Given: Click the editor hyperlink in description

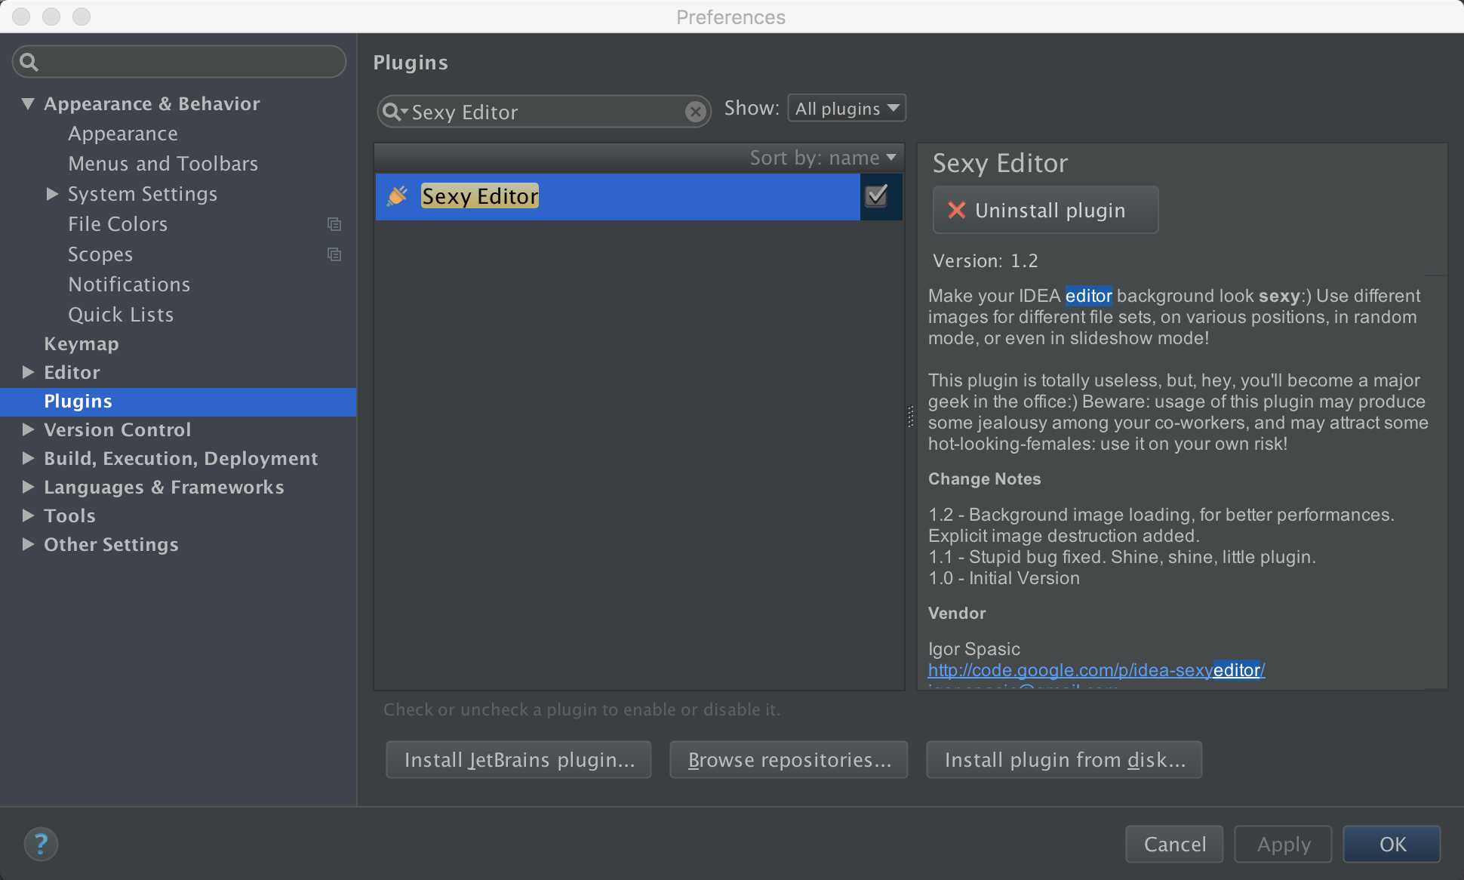Looking at the screenshot, I should 1087,295.
